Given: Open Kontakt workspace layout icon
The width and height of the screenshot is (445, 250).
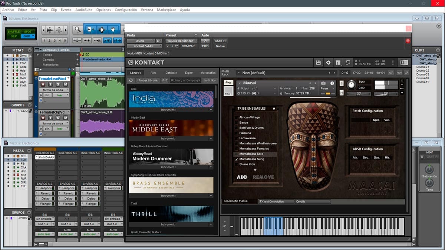Looking at the screenshot, I should [338, 63].
